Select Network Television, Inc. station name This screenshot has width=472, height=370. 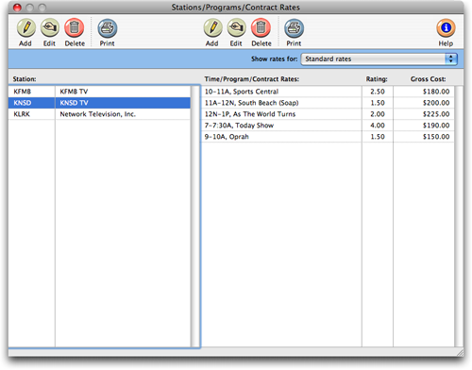(x=98, y=114)
